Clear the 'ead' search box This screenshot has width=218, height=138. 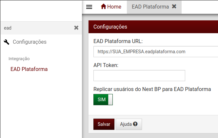click(x=76, y=28)
